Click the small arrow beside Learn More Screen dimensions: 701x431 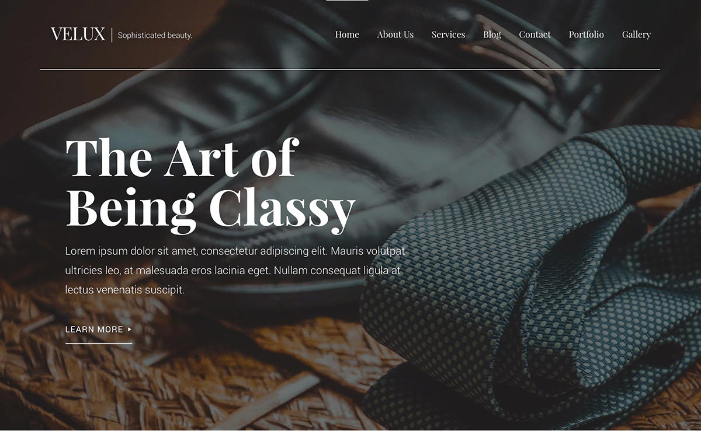(x=130, y=330)
